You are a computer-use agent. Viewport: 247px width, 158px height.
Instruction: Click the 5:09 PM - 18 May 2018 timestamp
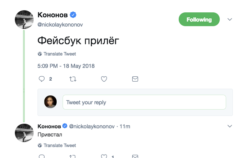tap(66, 66)
